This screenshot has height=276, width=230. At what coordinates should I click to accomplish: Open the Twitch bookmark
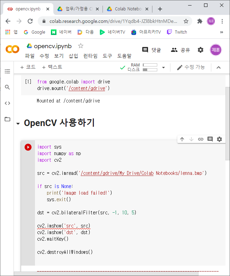(x=177, y=32)
